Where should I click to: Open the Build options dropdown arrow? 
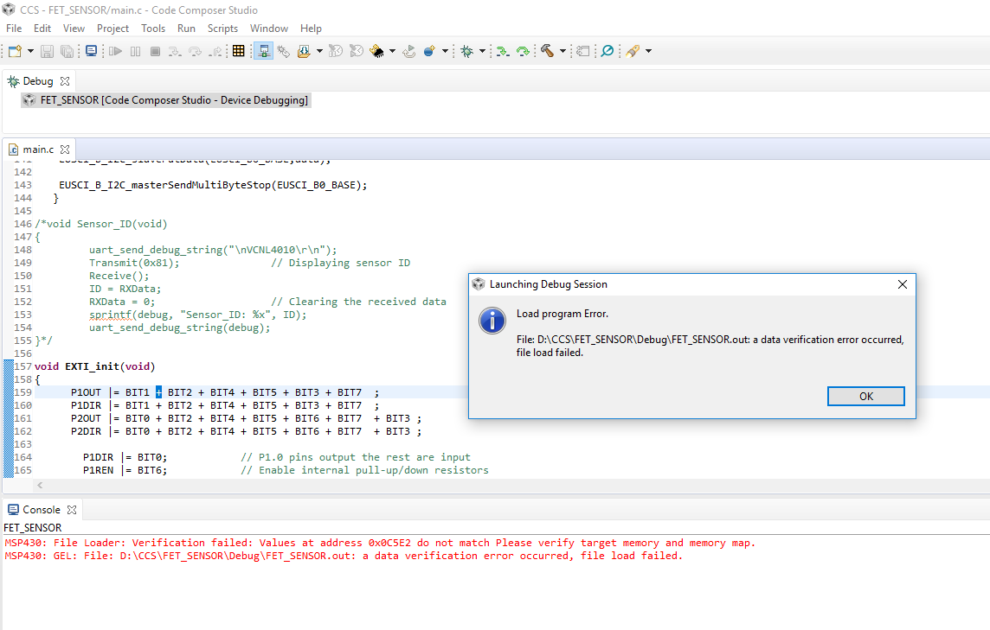coord(562,50)
